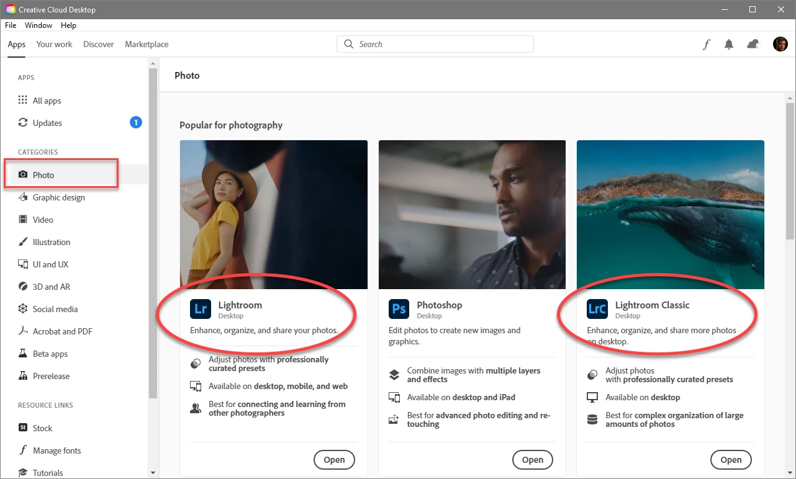
Task: Click the Lightroom Classic title text
Action: (x=652, y=305)
